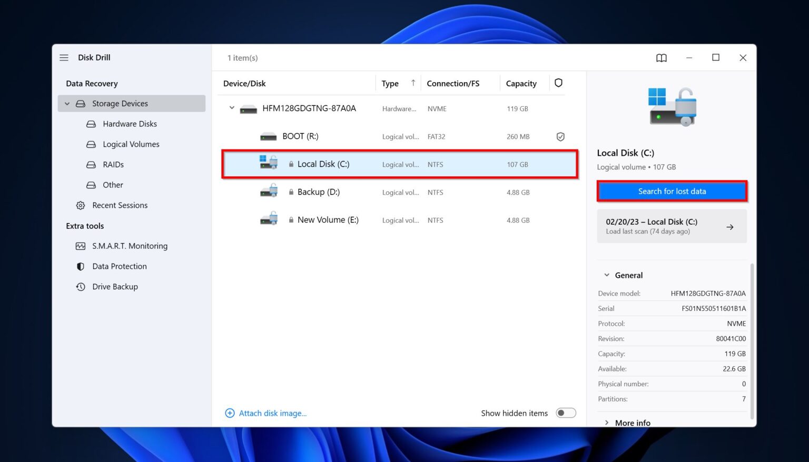Open Attach disk image
Viewport: 809px width, 462px height.
272,413
